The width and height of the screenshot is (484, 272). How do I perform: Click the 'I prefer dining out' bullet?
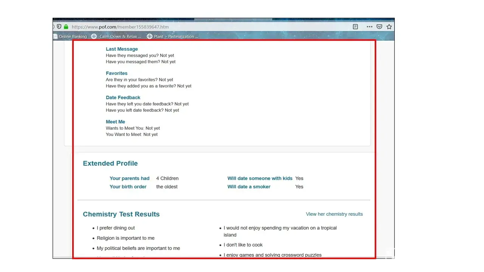pos(116,228)
